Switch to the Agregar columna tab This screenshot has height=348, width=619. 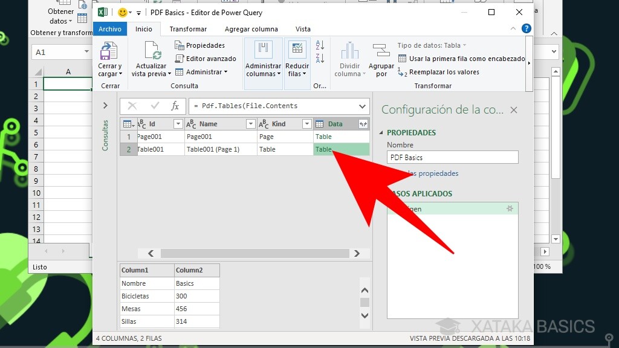coord(251,29)
